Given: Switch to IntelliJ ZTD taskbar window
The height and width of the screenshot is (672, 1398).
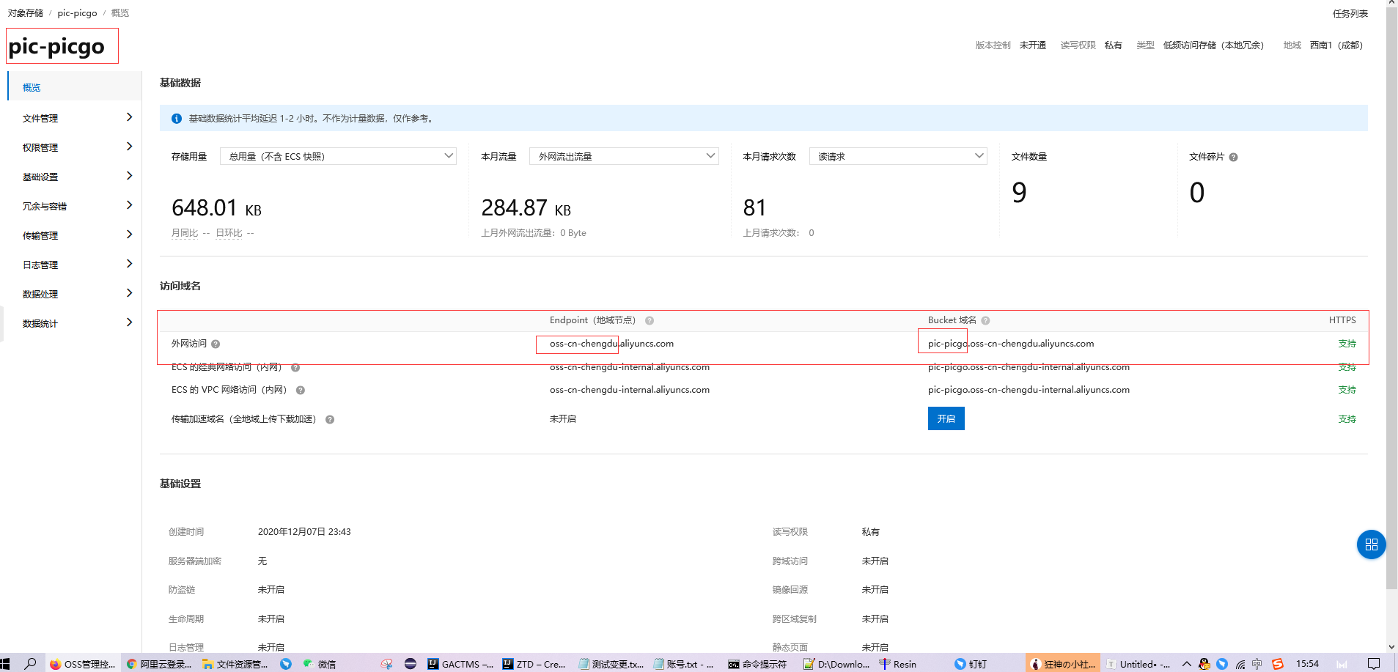Looking at the screenshot, I should tap(534, 664).
